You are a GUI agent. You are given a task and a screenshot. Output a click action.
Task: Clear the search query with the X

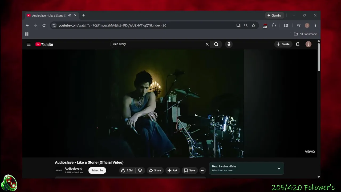(207, 44)
